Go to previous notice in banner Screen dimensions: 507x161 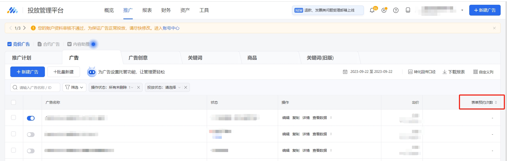pyautogui.click(x=11, y=28)
